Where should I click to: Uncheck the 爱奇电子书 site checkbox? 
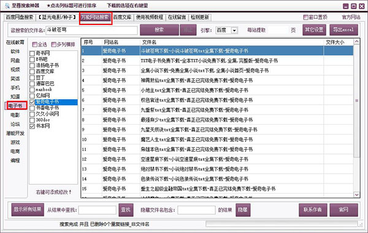(32, 102)
